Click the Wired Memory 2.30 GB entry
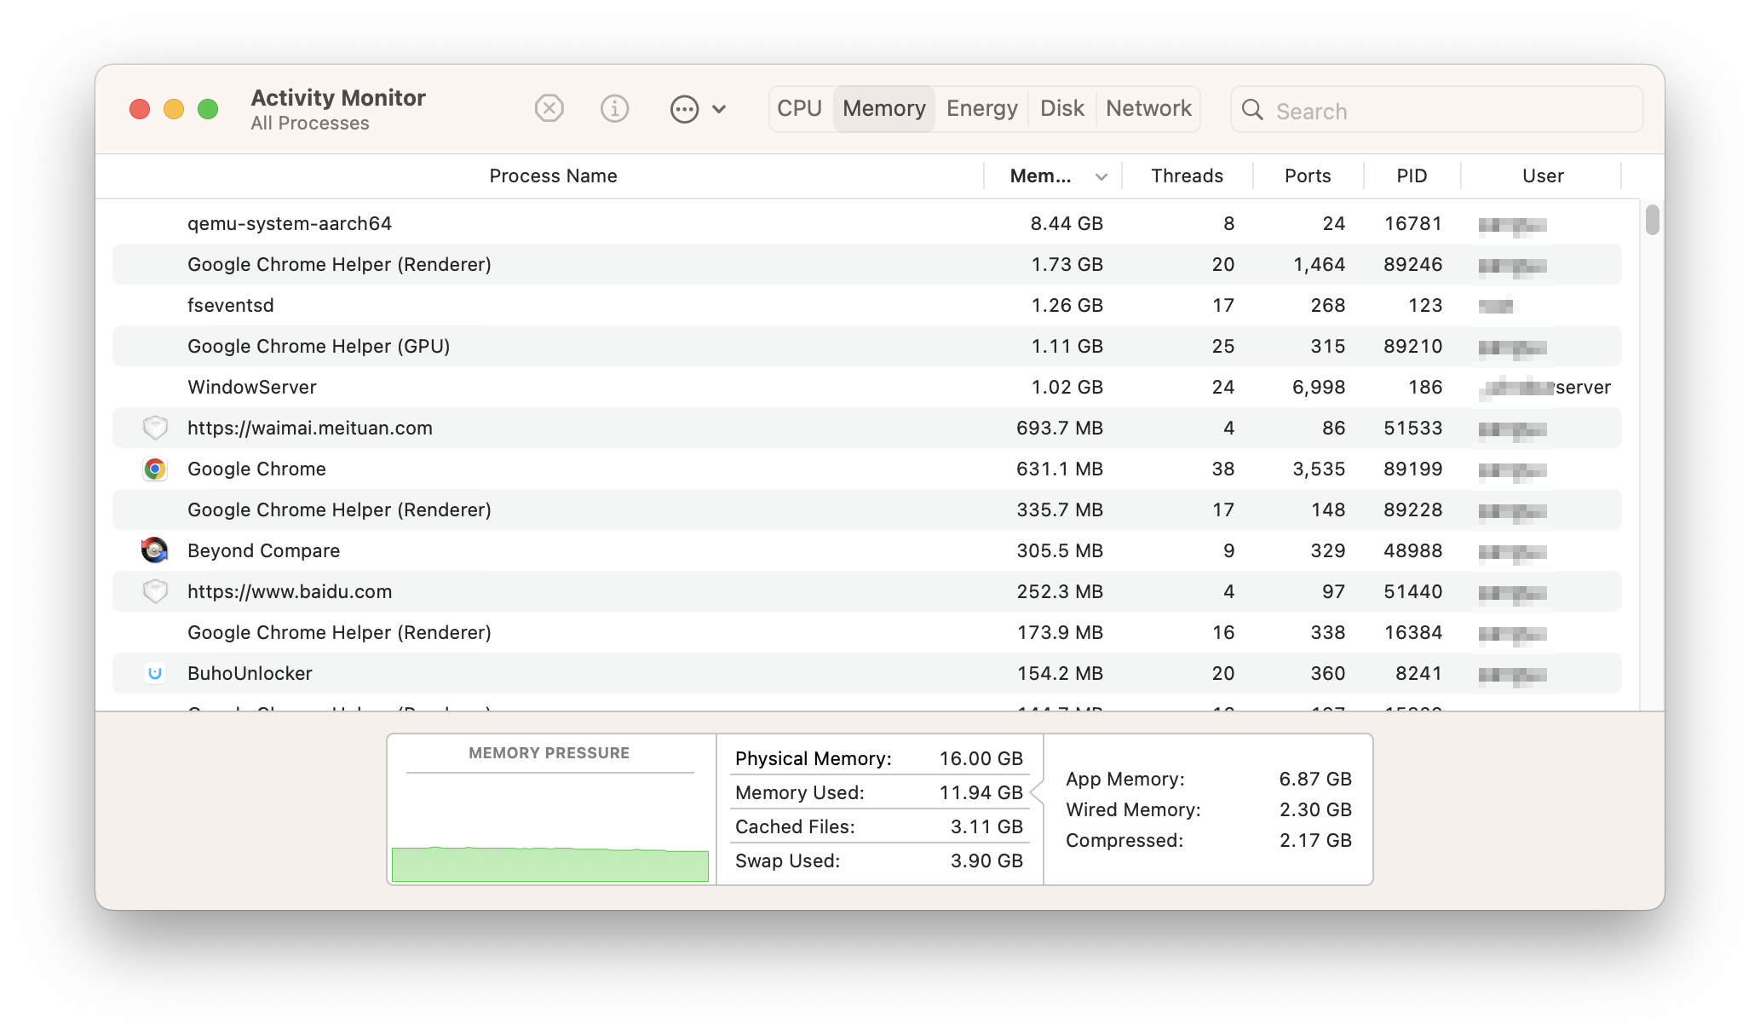This screenshot has width=1760, height=1036. pyautogui.click(x=1209, y=809)
